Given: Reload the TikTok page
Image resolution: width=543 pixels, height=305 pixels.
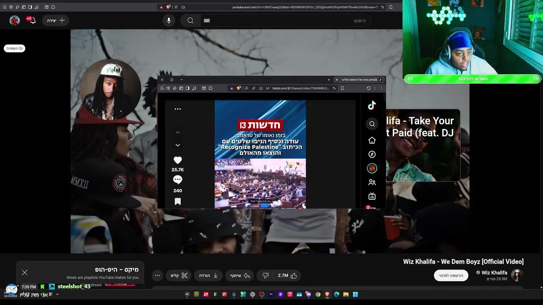Looking at the screenshot, I should click(369, 88).
